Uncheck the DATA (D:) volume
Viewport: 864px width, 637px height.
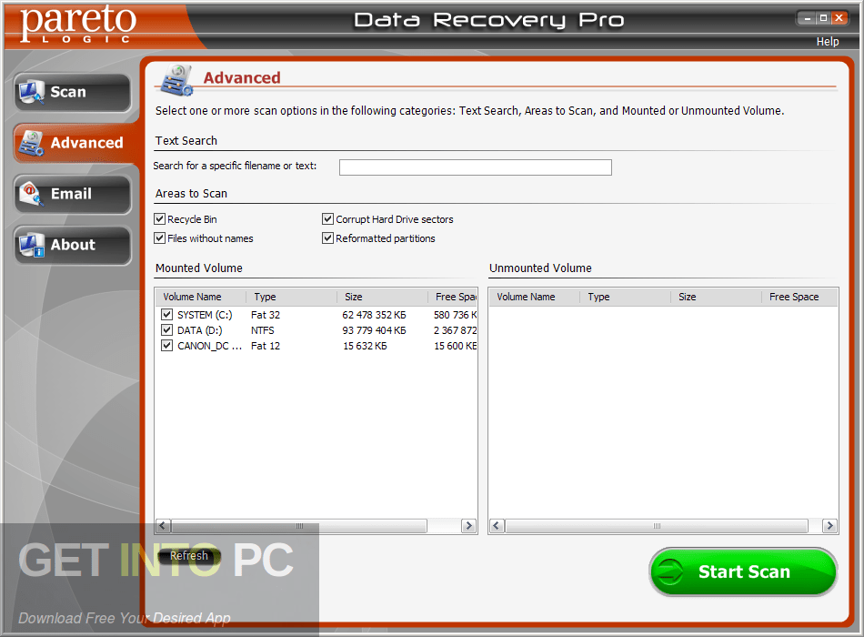pos(166,329)
